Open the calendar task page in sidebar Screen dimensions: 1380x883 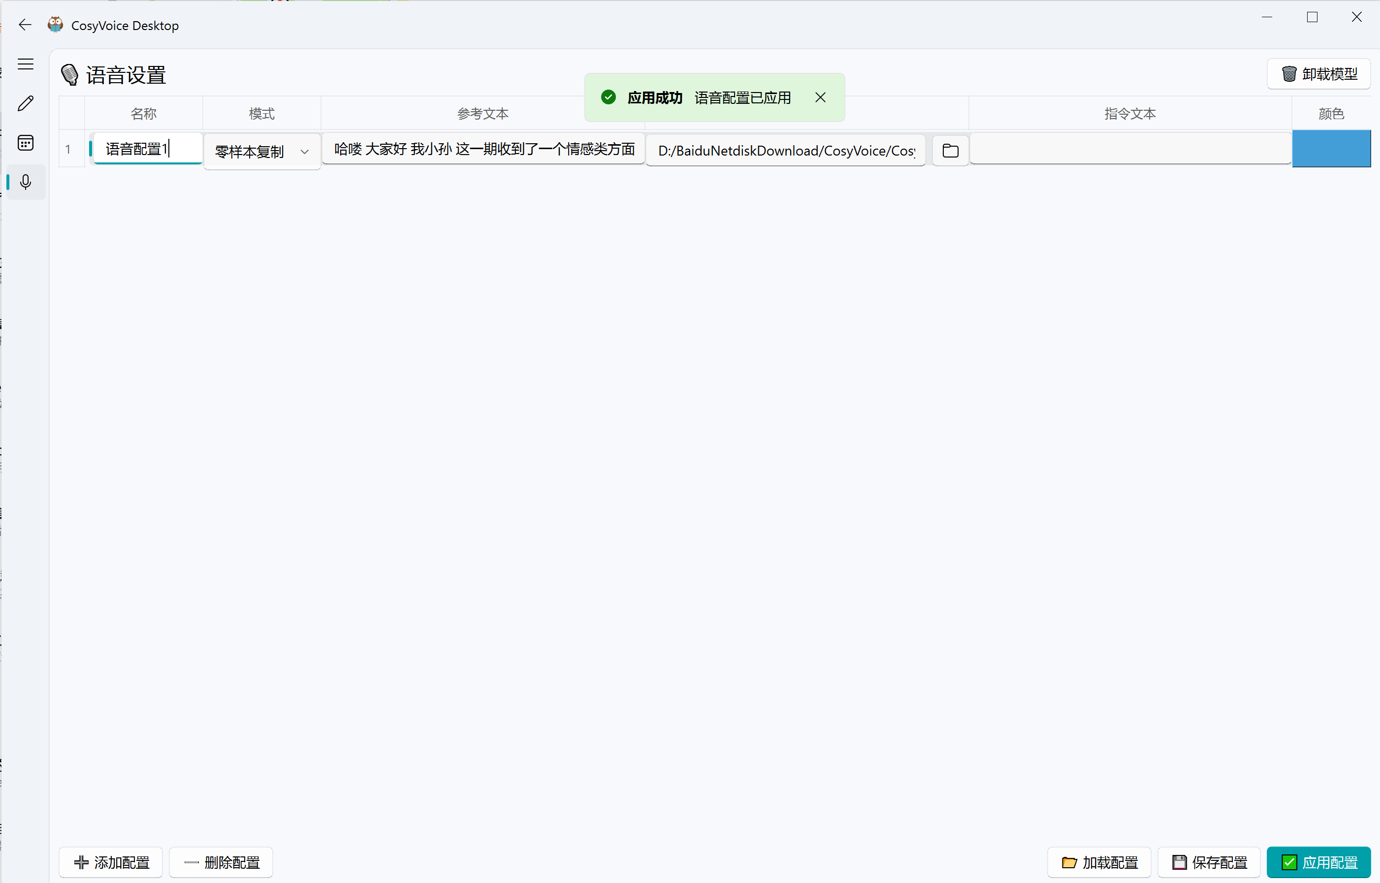[x=25, y=143]
